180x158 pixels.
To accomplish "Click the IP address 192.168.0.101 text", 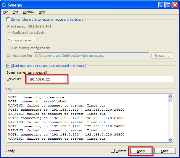I will [x=40, y=26].
